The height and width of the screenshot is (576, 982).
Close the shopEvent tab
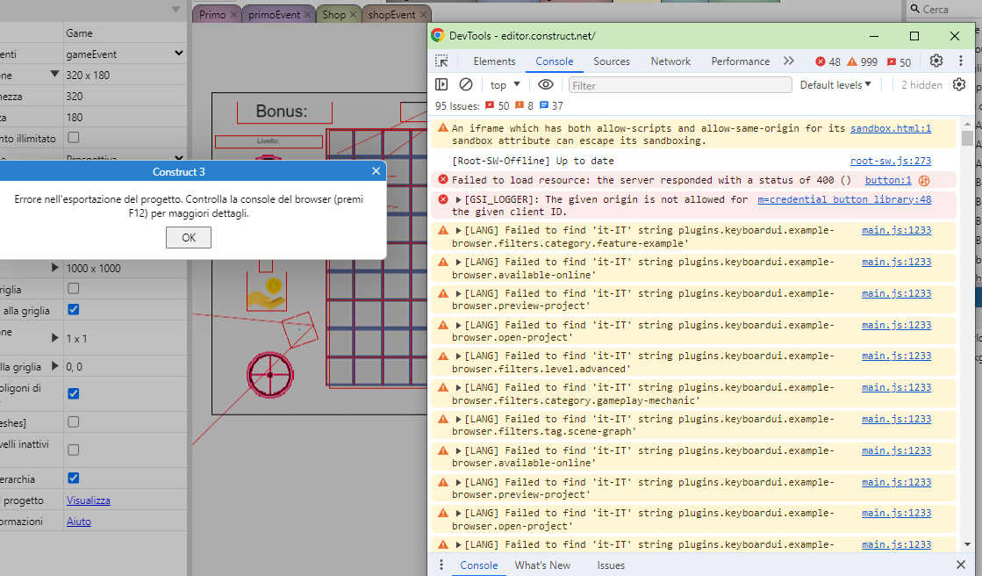click(423, 14)
